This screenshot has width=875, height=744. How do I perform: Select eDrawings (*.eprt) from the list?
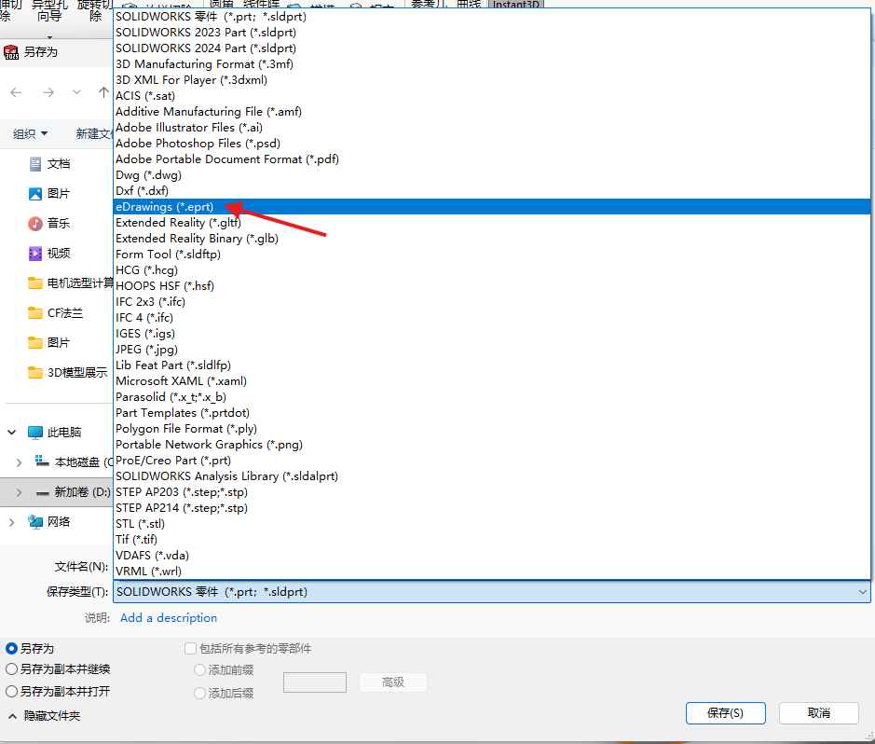pyautogui.click(x=164, y=207)
